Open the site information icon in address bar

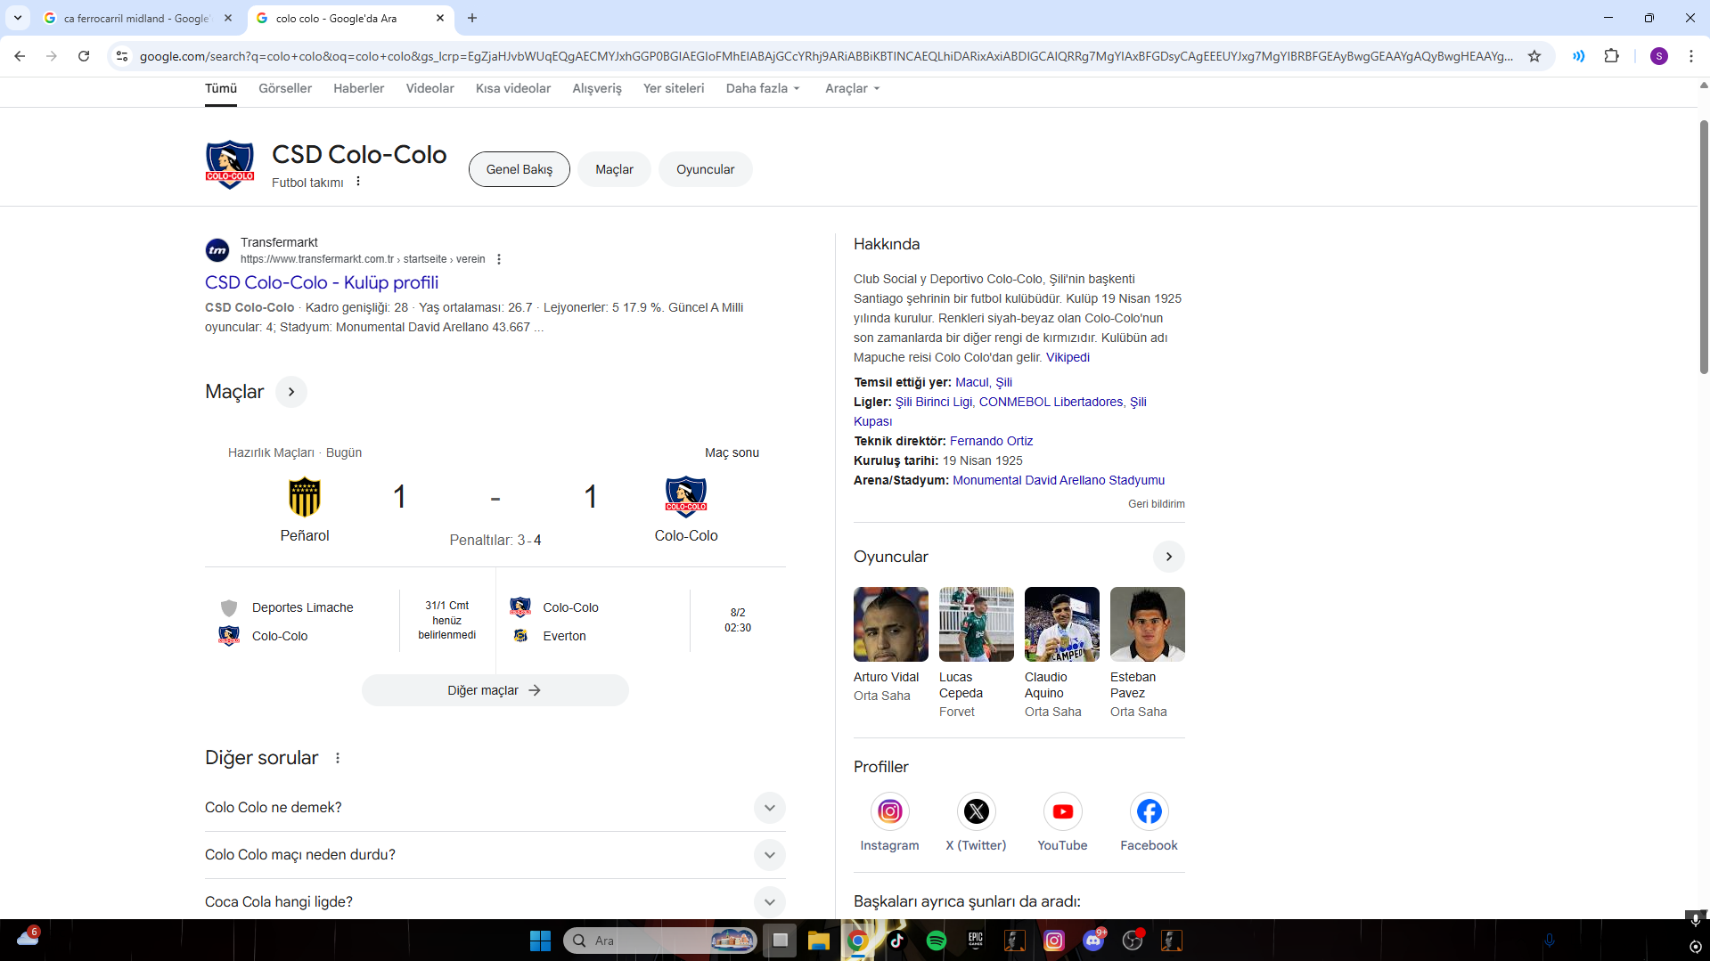tap(122, 56)
